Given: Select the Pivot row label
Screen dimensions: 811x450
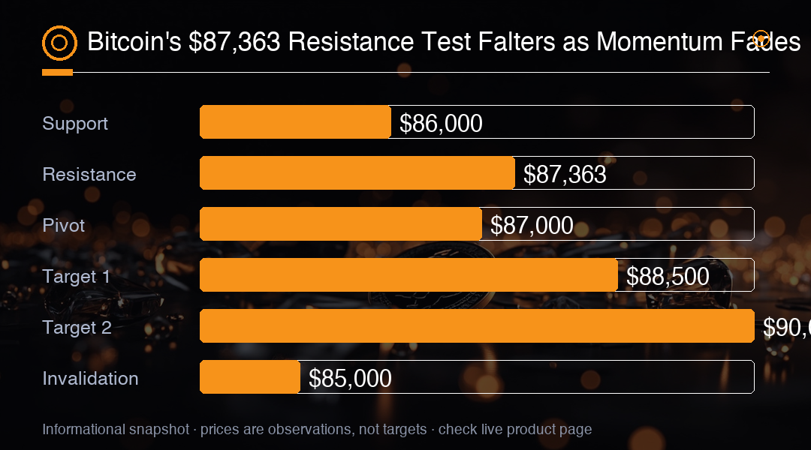Looking at the screenshot, I should [63, 225].
